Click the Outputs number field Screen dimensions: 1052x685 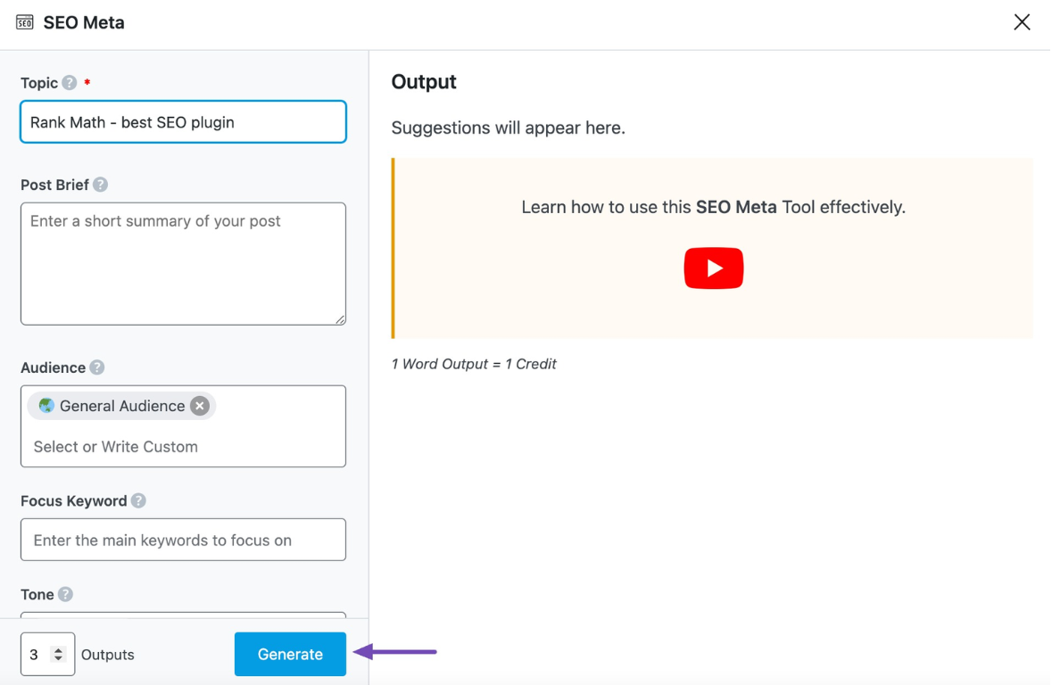tap(37, 655)
